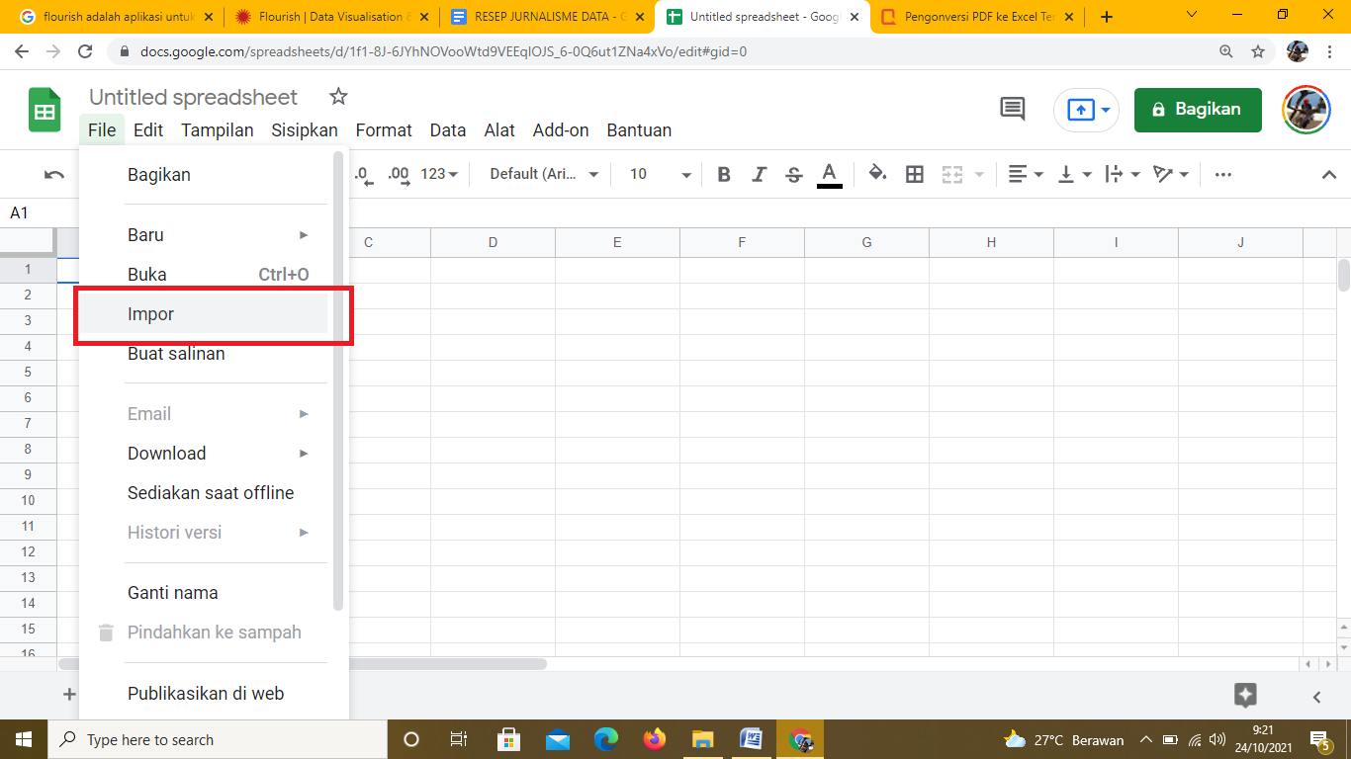
Task: Open the fill color paint bucket
Action: coord(876,174)
